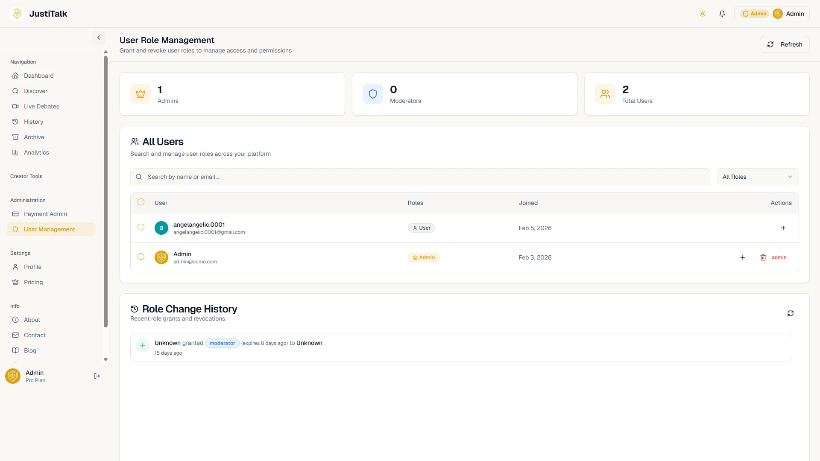Log out using the sidebar exit icon

pyautogui.click(x=97, y=376)
